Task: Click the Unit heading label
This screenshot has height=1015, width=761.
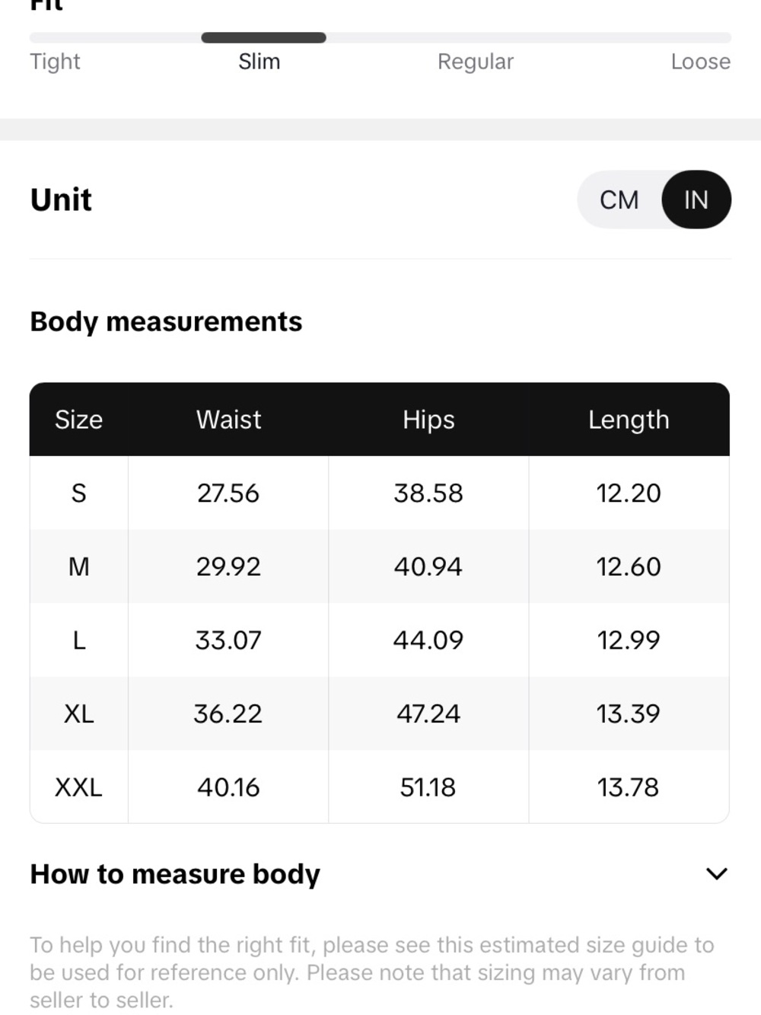Action: [x=61, y=199]
